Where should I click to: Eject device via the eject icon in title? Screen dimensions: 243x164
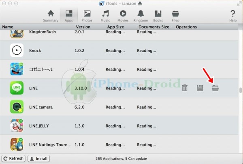tap(140, 3)
